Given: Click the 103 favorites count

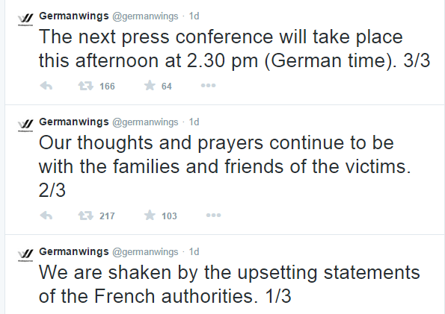Looking at the screenshot, I should [169, 216].
